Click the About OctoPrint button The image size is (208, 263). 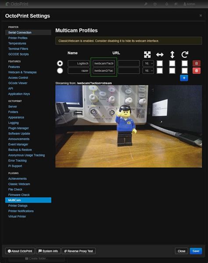(20, 251)
